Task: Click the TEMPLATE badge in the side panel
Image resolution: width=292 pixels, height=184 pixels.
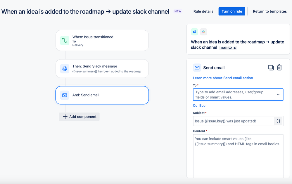Action: [228, 48]
